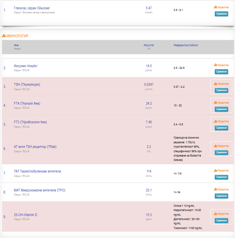Screen dimensions: 235x238
Task: Click the Развитие chart icon in FT3 row
Action: pos(215,121)
